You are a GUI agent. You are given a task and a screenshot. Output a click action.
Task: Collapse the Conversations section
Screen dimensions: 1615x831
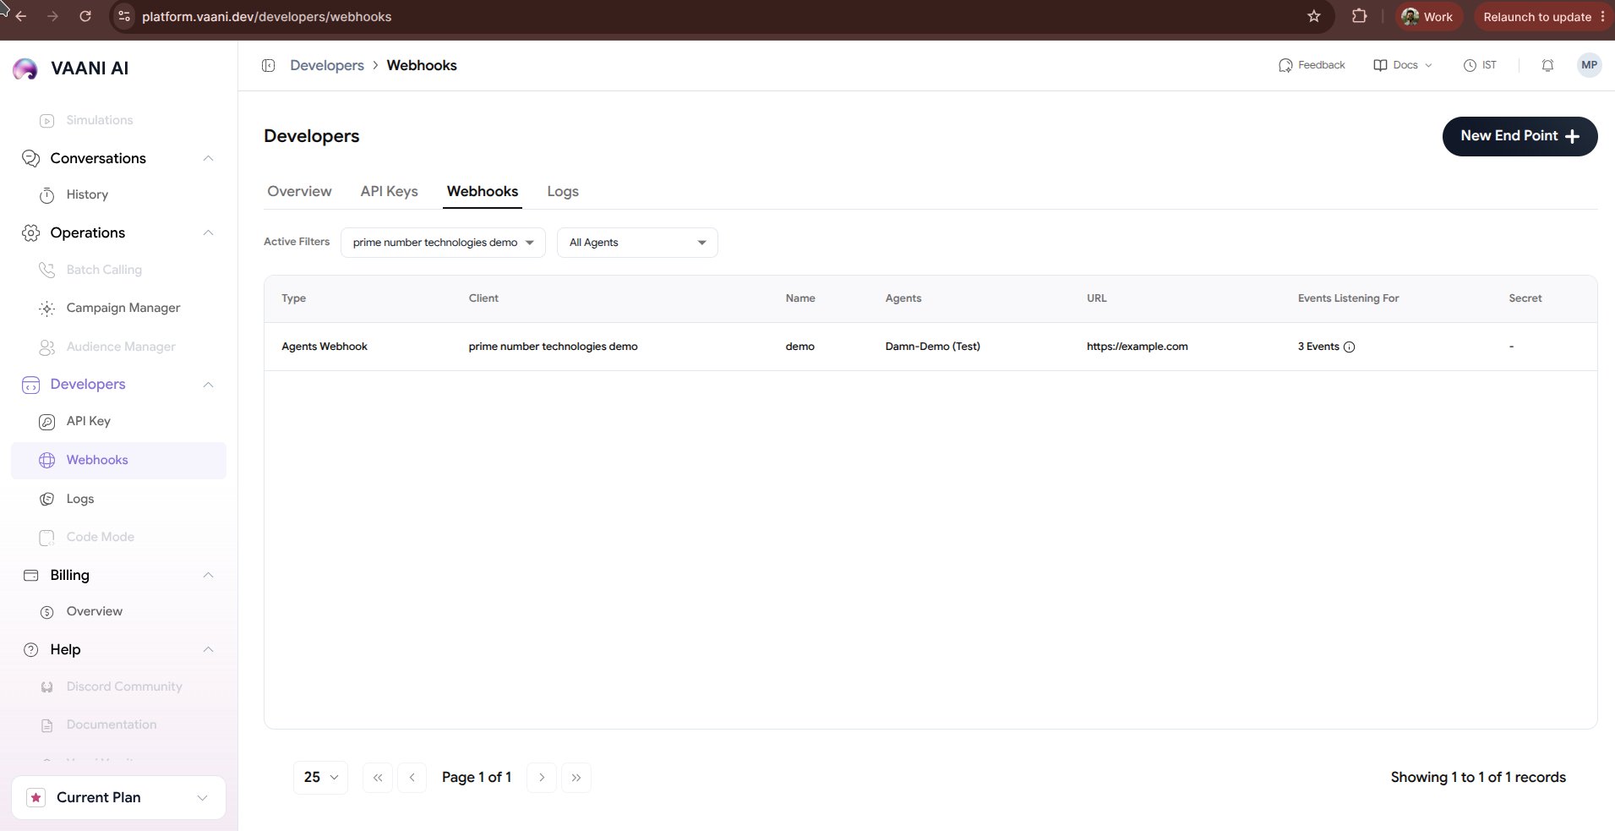click(208, 158)
